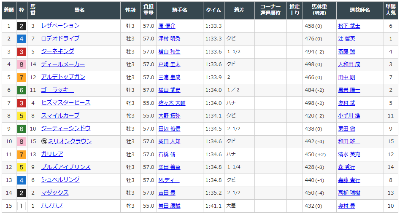Click the 単勝人気 column header

pyautogui.click(x=391, y=10)
